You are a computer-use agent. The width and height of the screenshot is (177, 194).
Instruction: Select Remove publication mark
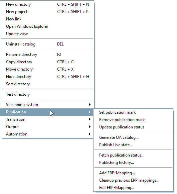(x=133, y=120)
